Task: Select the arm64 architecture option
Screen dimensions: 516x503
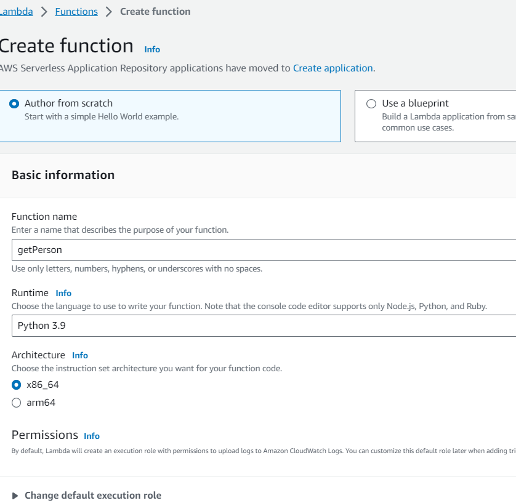Action: tap(17, 403)
